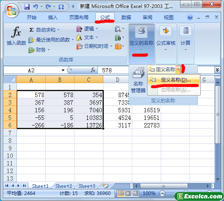Switch to the Review (审阅) ribbon tab
The image size is (224, 201).
click(147, 17)
